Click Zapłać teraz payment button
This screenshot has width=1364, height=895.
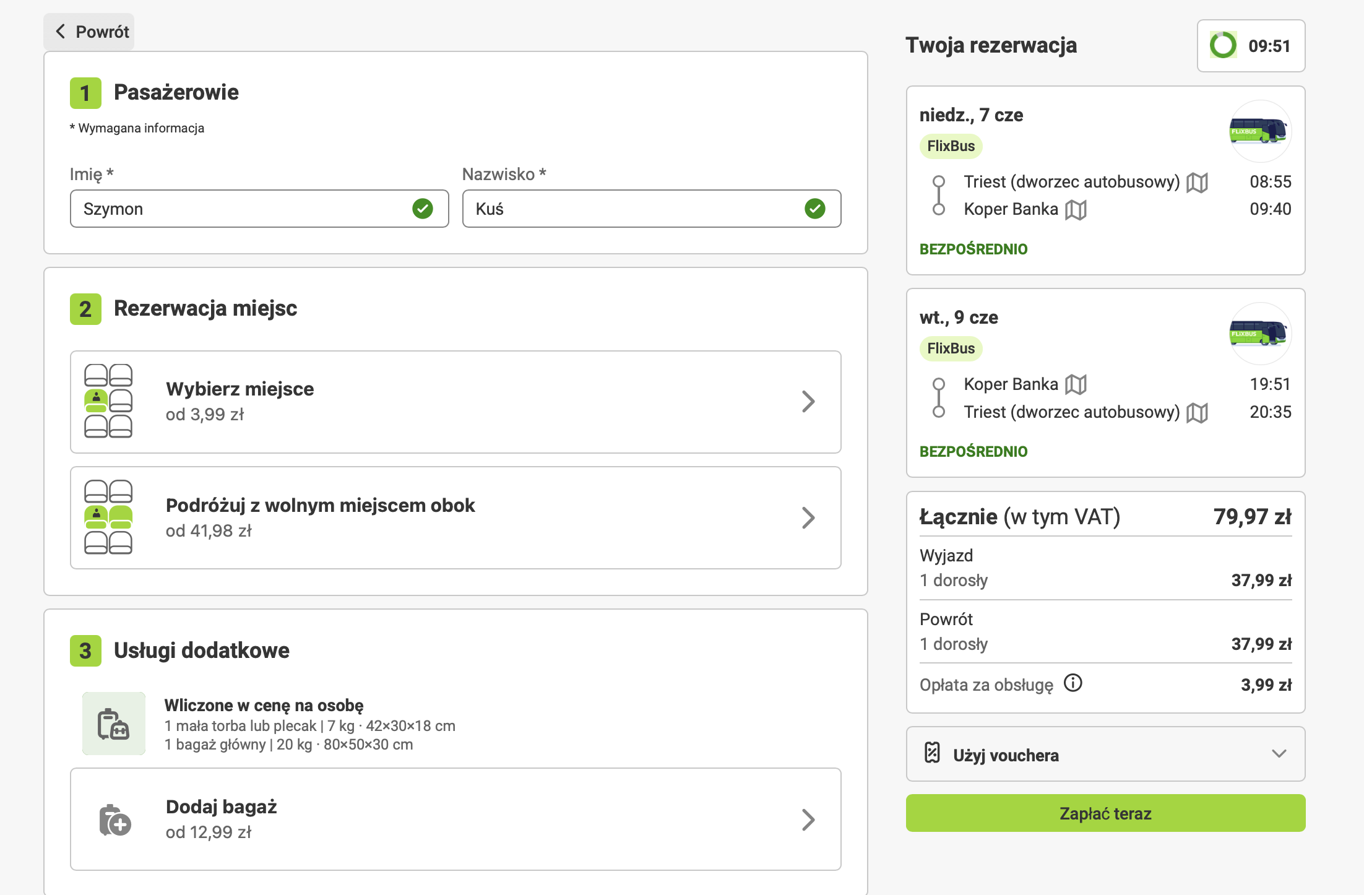pos(1105,813)
